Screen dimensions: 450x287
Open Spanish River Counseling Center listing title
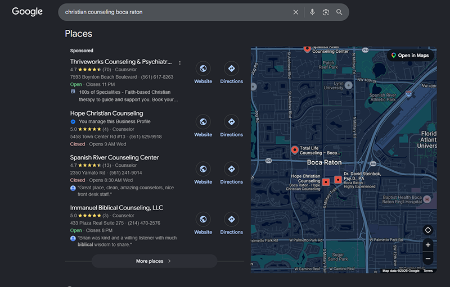pos(114,157)
